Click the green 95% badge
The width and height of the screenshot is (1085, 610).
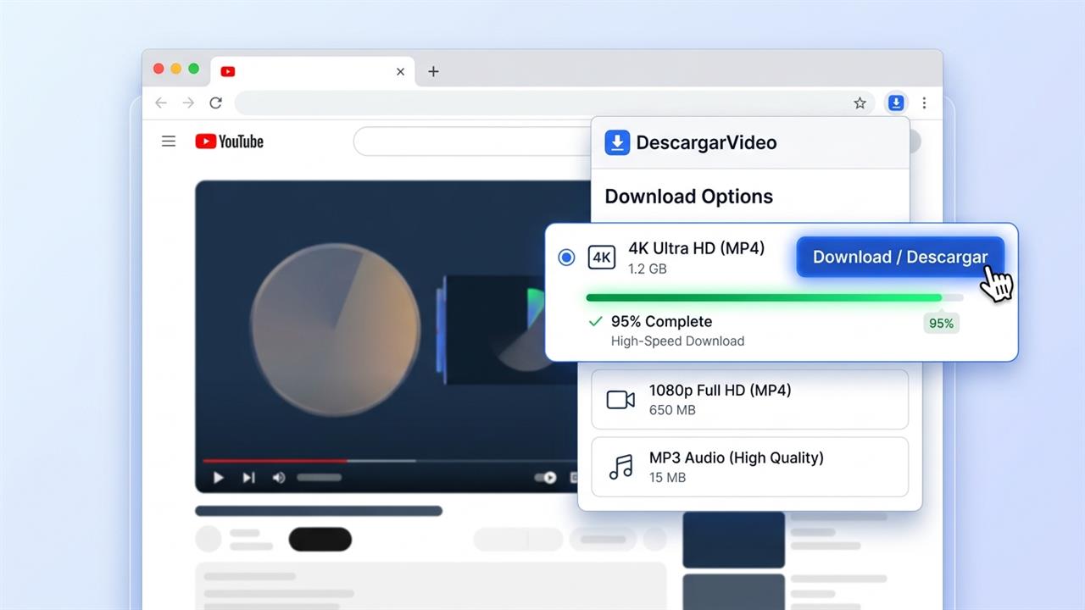click(941, 323)
